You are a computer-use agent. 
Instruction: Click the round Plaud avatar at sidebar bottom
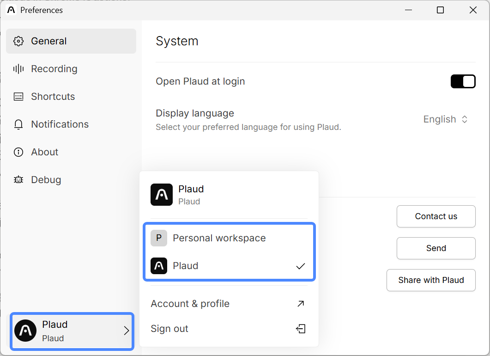25,331
